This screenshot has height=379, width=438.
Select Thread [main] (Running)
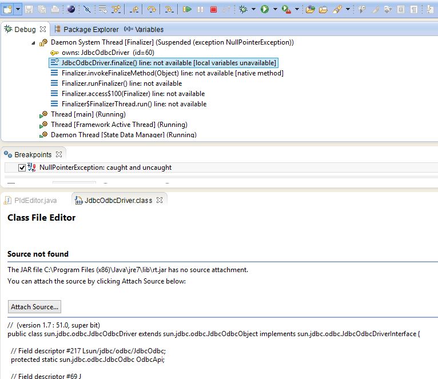(x=83, y=114)
